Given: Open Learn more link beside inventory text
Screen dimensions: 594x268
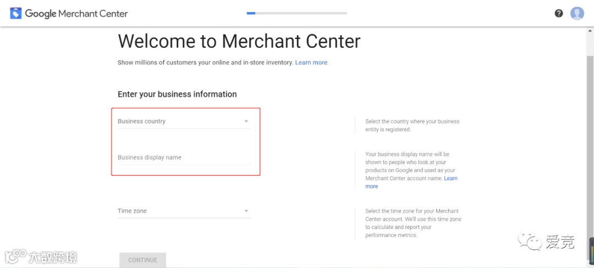Looking at the screenshot, I should point(311,63).
